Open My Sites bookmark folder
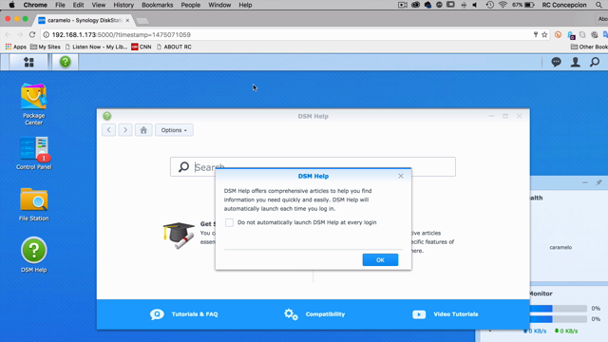Viewport: 608px width, 342px height. [46, 47]
